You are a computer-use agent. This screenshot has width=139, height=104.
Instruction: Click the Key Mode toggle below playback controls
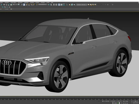132,103
